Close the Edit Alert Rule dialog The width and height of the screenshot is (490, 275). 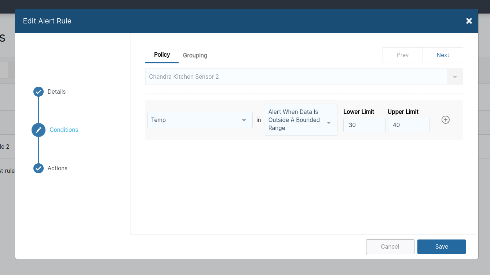coord(469,21)
